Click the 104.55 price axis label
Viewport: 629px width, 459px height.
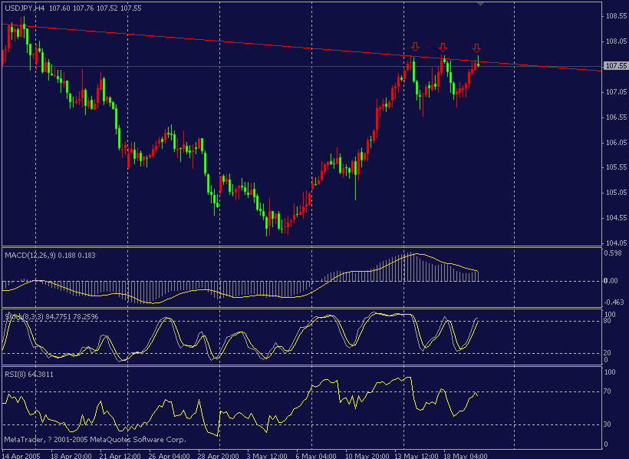(616, 218)
